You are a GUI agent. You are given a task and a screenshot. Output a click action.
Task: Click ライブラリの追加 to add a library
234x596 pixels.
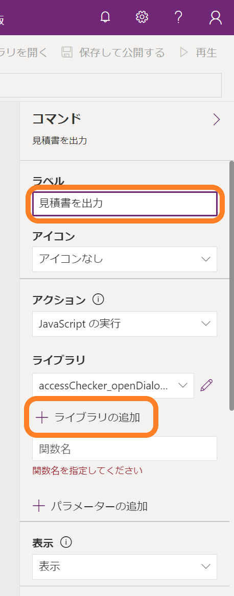pyautogui.click(x=87, y=417)
